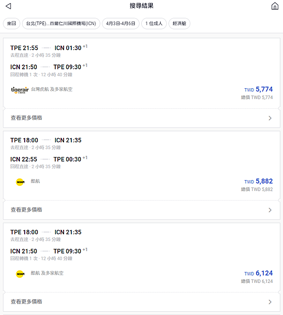Open the 1 位成人 passenger chip
The height and width of the screenshot is (315, 283).
154,24
